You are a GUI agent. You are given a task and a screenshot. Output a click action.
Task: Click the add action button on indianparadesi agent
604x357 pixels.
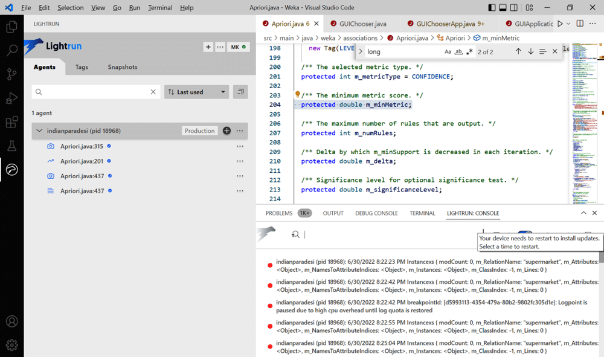click(226, 130)
